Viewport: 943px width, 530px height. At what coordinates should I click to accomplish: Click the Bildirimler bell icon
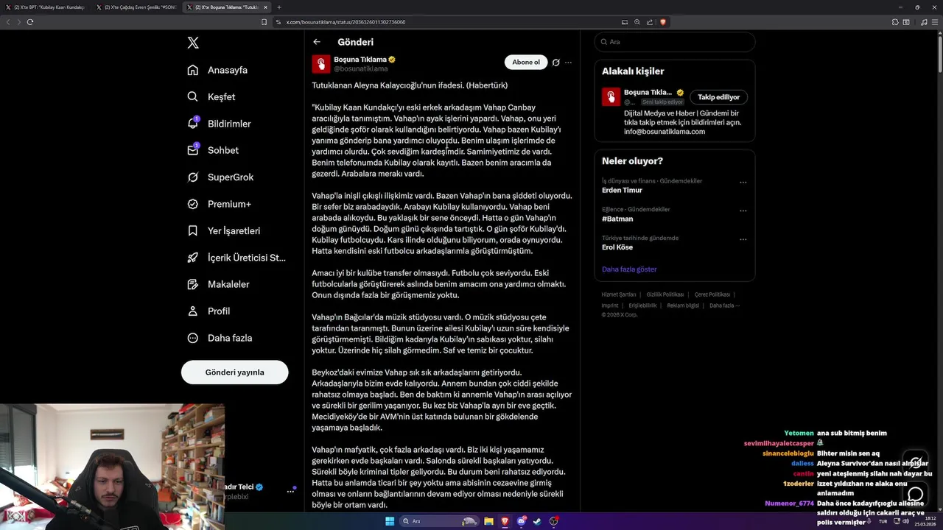pos(193,124)
